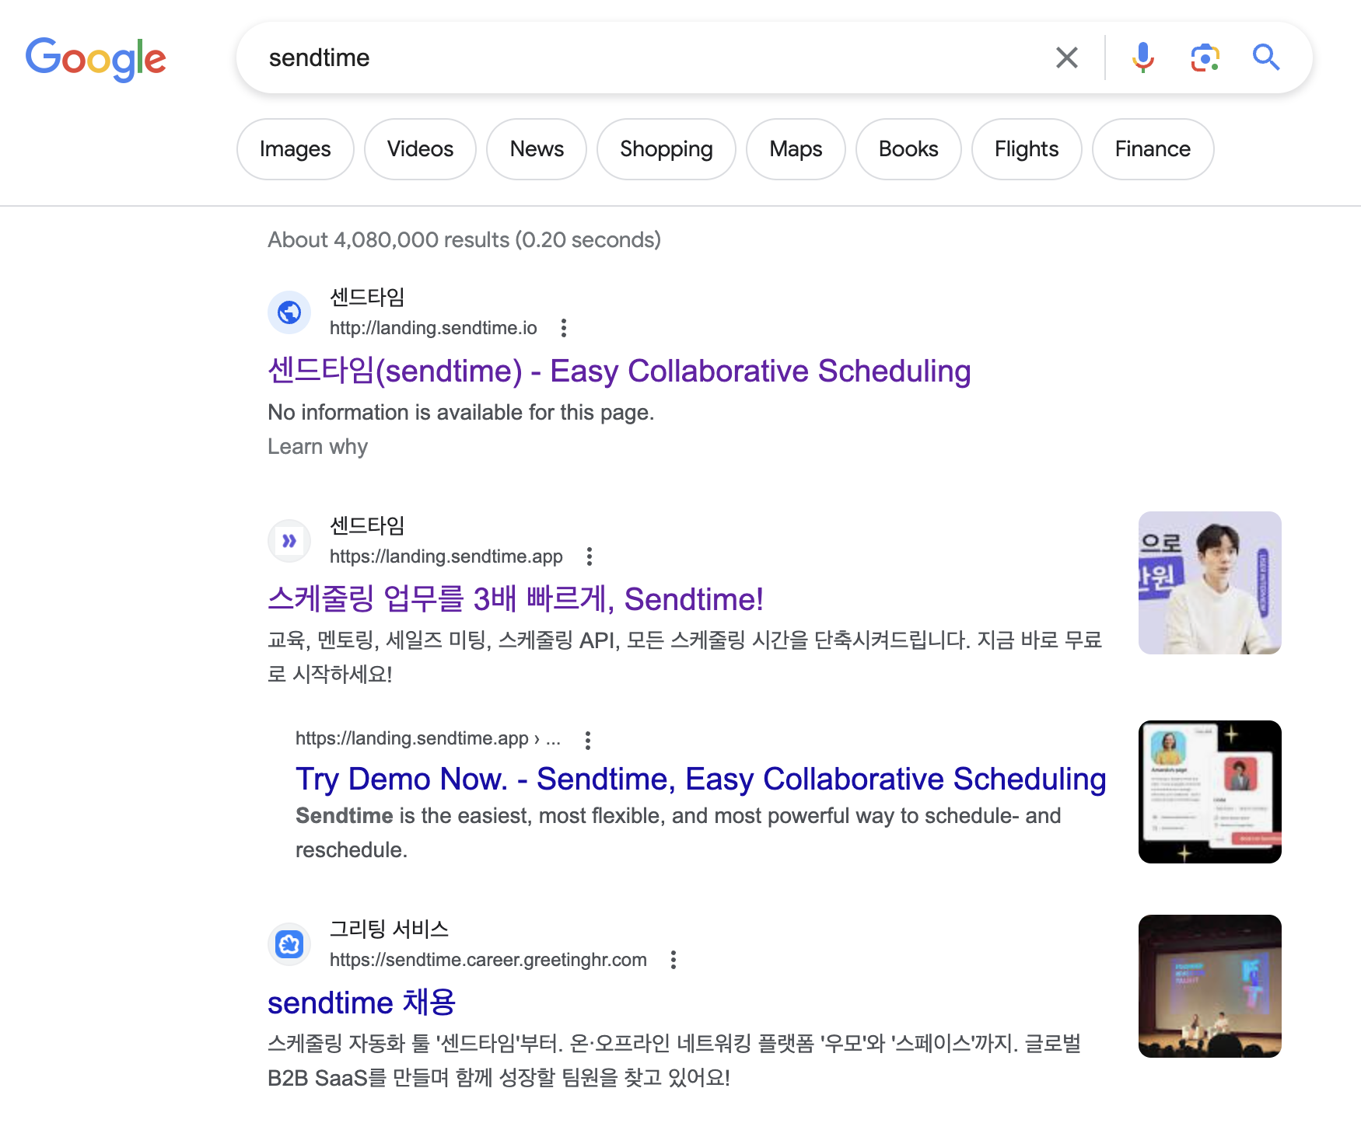Switch to Videos filter
This screenshot has width=1361, height=1130.
click(420, 149)
